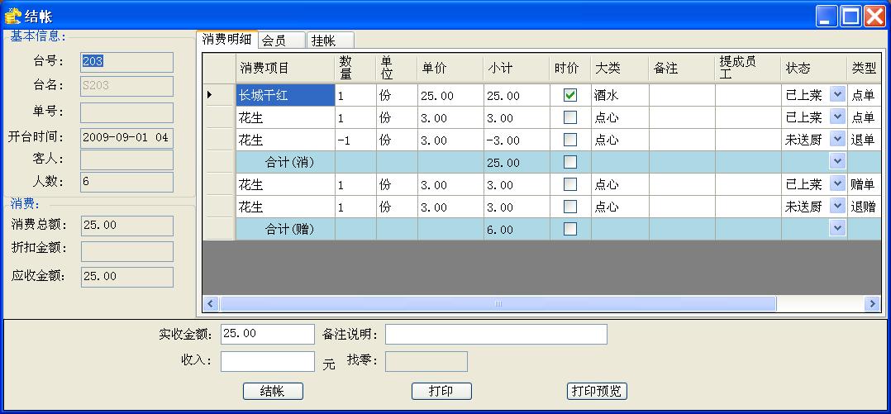The height and width of the screenshot is (414, 891).
Task: Click the 打印 button
Action: pos(441,391)
